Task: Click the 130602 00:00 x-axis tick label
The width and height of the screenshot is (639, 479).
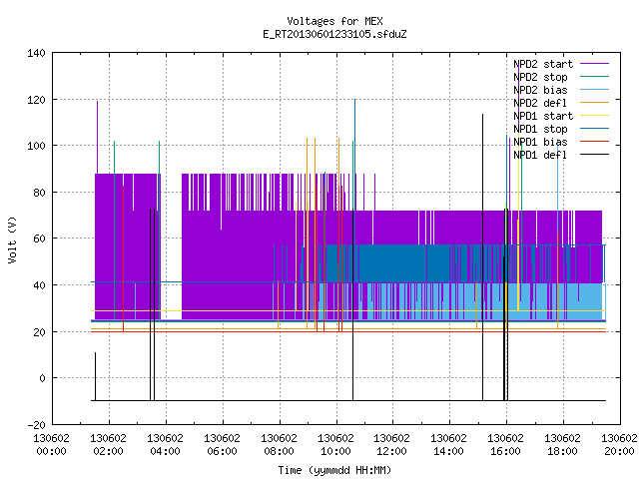Action: (x=51, y=445)
